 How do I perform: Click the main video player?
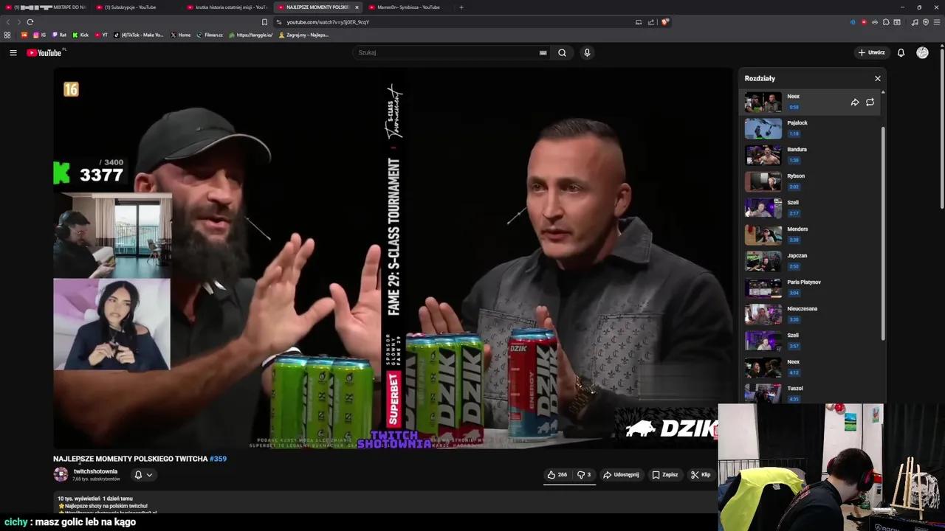[394, 258]
